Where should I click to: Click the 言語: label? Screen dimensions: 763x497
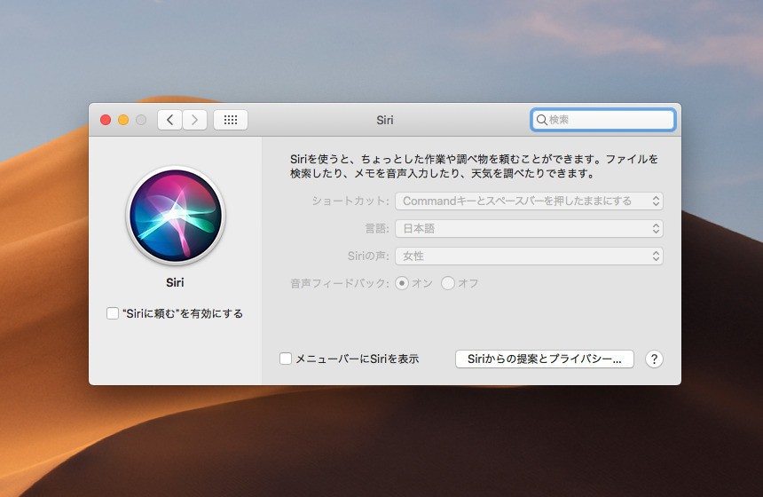[377, 229]
